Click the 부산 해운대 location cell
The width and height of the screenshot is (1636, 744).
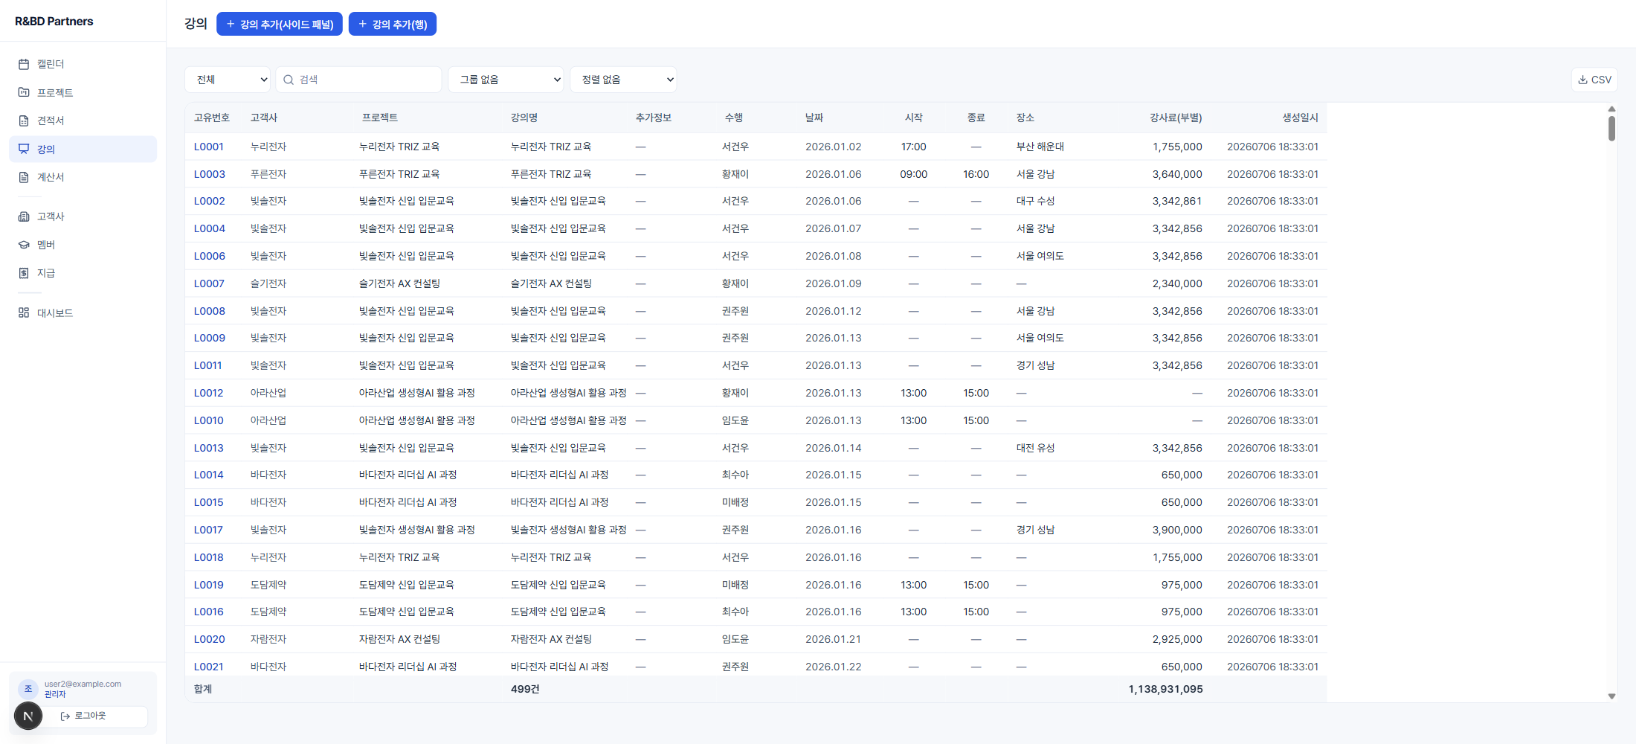1040,147
